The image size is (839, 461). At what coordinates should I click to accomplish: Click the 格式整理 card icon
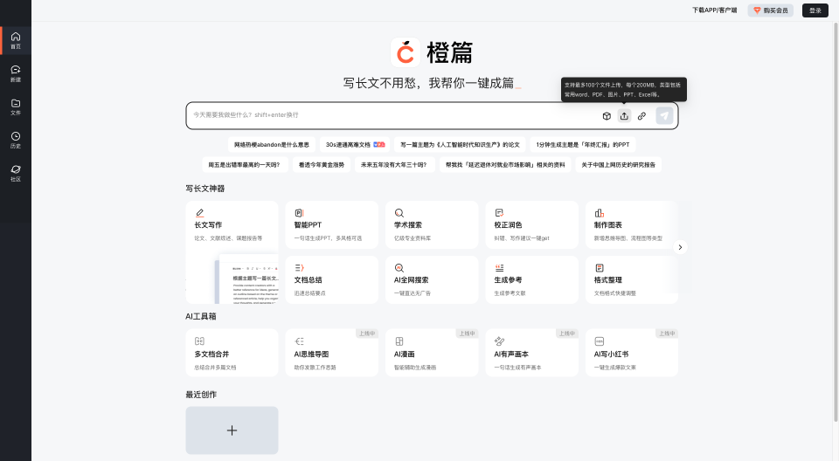pyautogui.click(x=600, y=267)
